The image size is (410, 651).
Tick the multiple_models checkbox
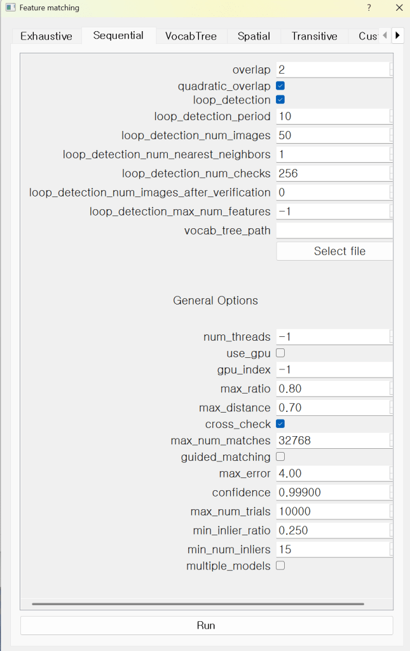tap(280, 566)
